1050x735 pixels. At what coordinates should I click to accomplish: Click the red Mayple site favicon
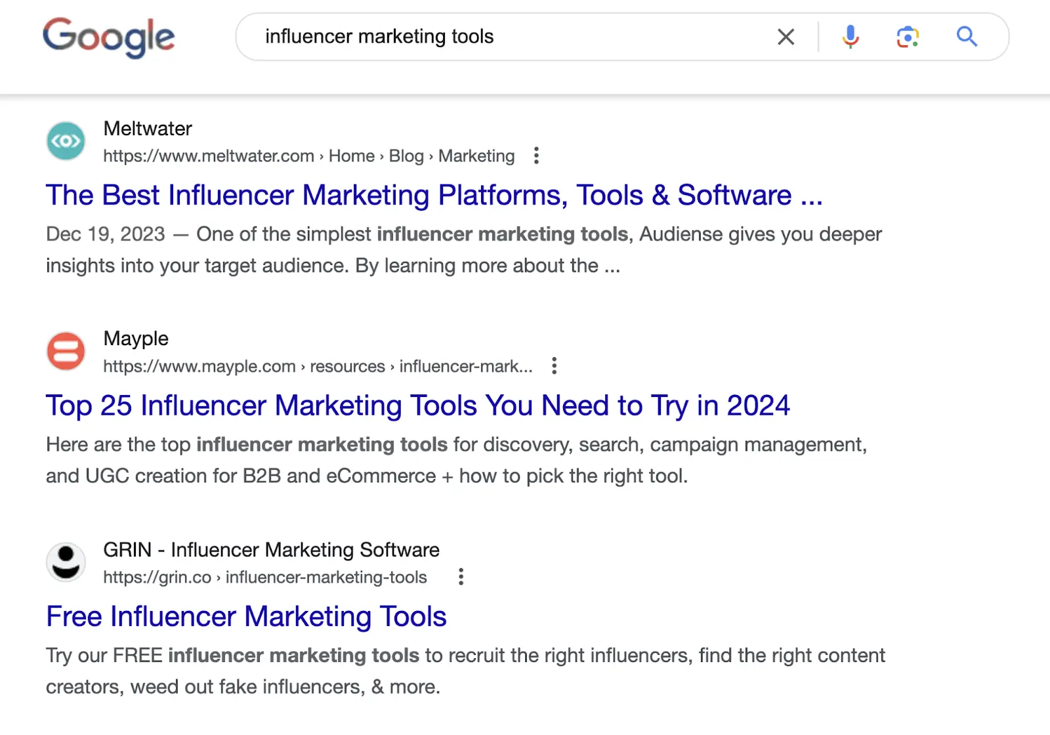pos(65,352)
